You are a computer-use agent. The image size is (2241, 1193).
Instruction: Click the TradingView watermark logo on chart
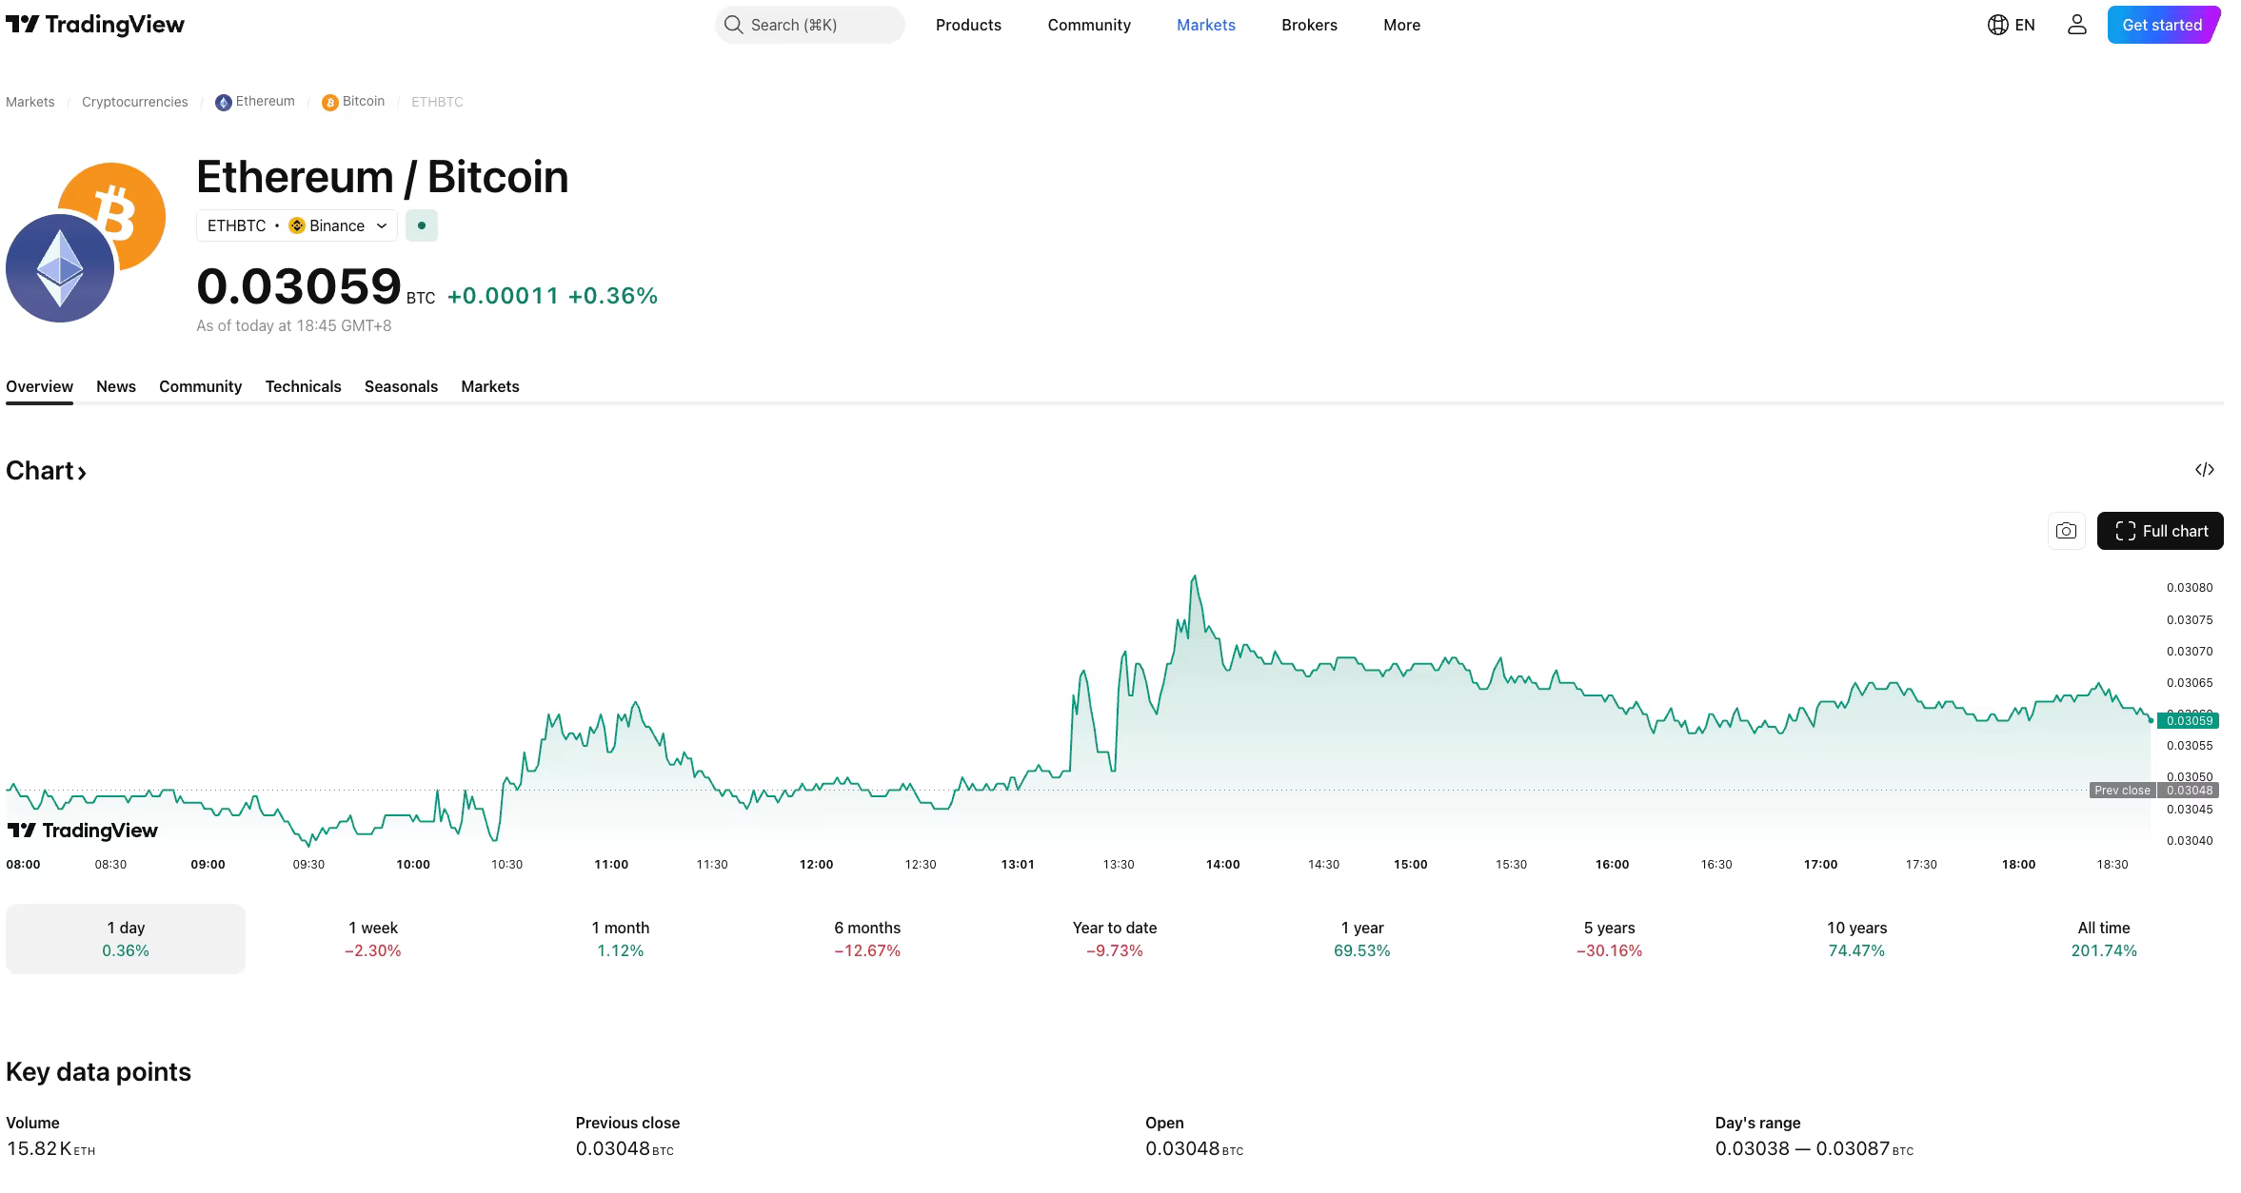click(82, 831)
